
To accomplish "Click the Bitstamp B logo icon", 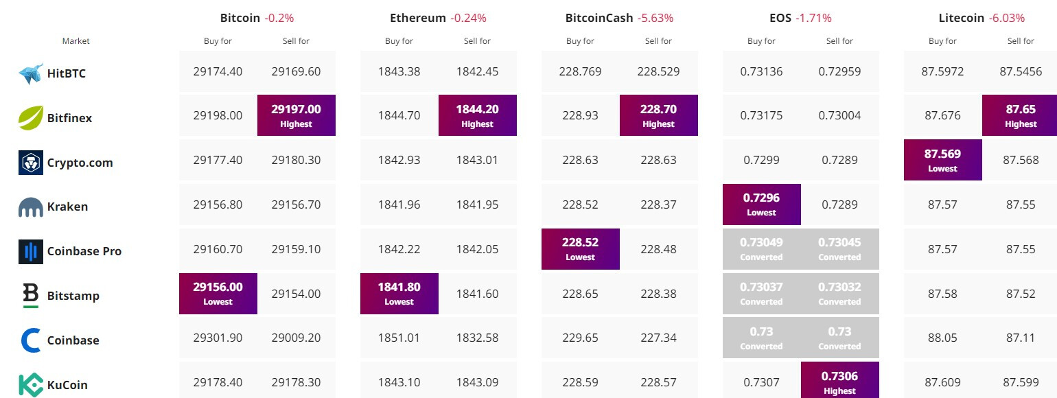I will [x=31, y=296].
